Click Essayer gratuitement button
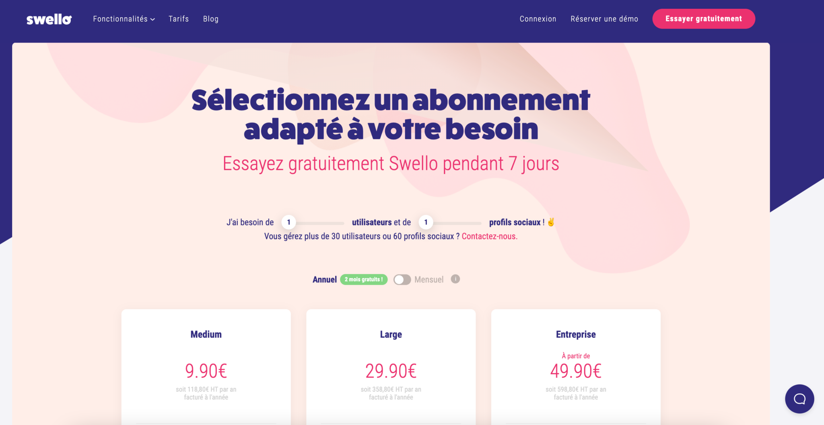This screenshot has height=425, width=824. [x=704, y=18]
